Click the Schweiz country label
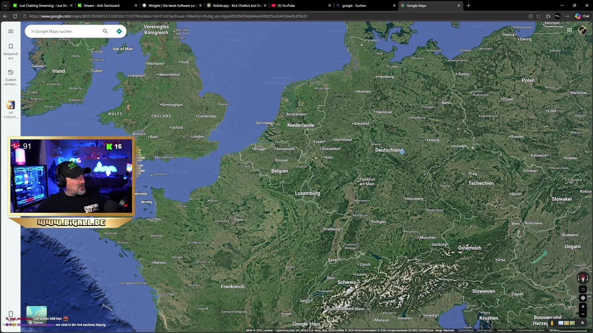Screen dimensions: 593x333 [x=347, y=282]
